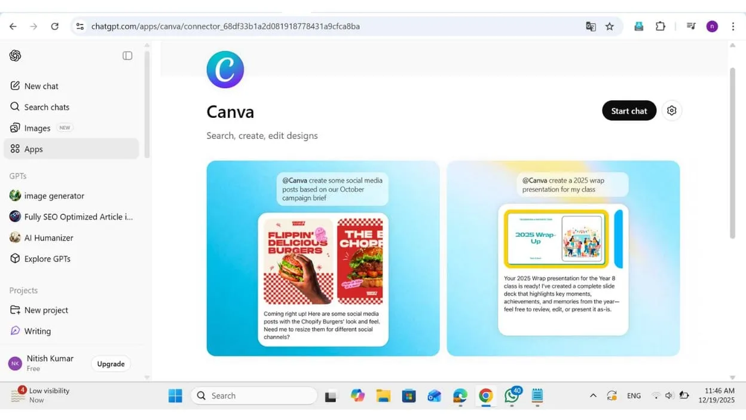The height and width of the screenshot is (420, 746).
Task: Bookmark this page with the star
Action: tap(610, 26)
